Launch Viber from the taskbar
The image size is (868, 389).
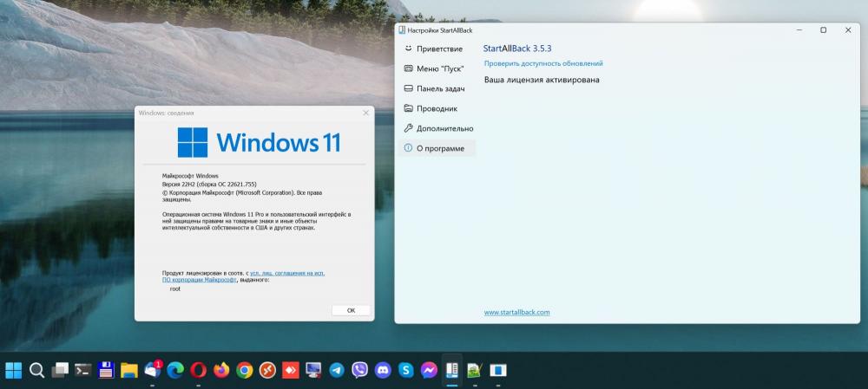pos(360,370)
